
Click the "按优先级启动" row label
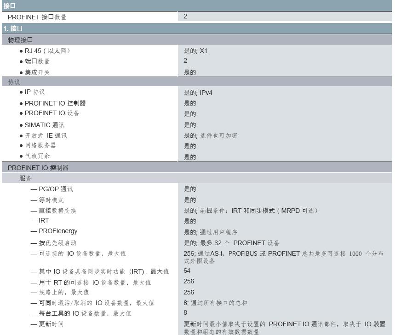[57, 243]
